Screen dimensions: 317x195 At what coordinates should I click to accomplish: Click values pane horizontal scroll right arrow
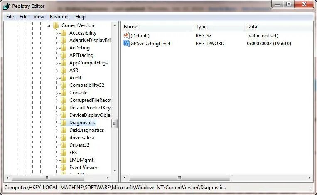pyautogui.click(x=310, y=178)
